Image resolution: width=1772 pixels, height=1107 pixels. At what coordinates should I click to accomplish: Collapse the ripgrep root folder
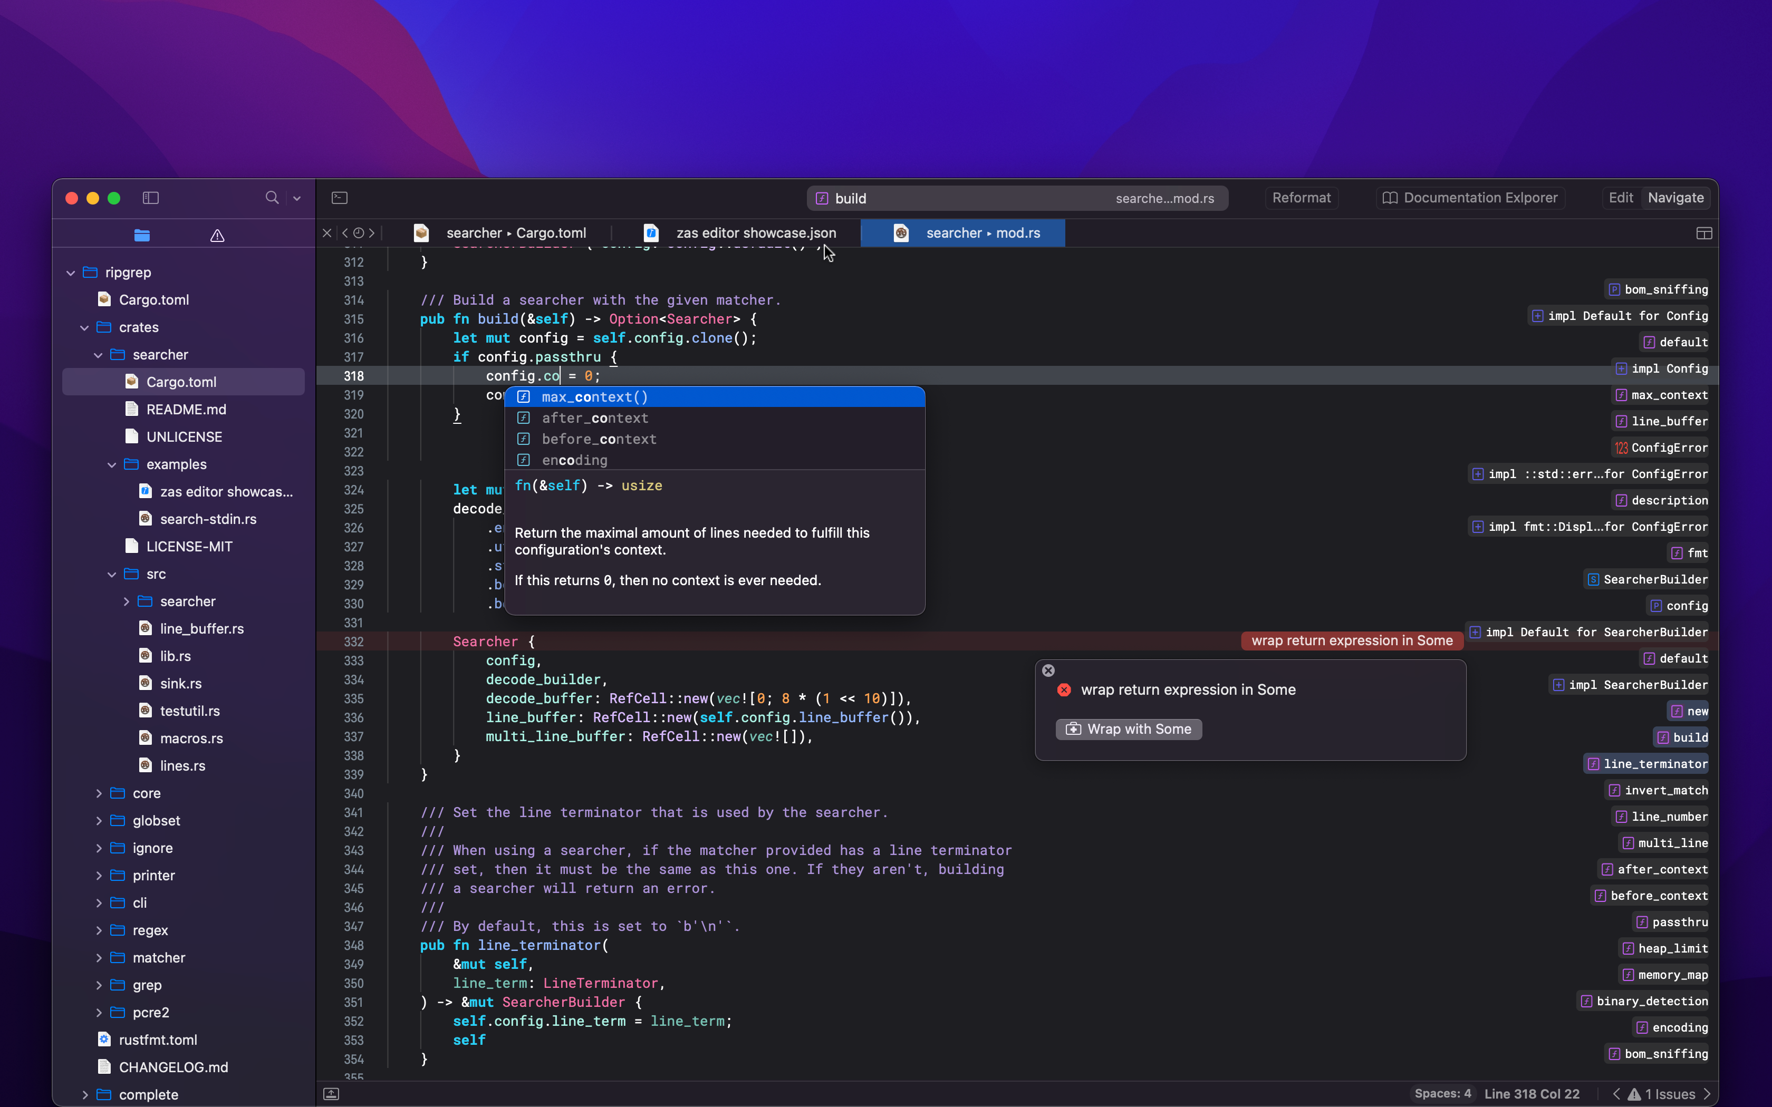coord(71,273)
